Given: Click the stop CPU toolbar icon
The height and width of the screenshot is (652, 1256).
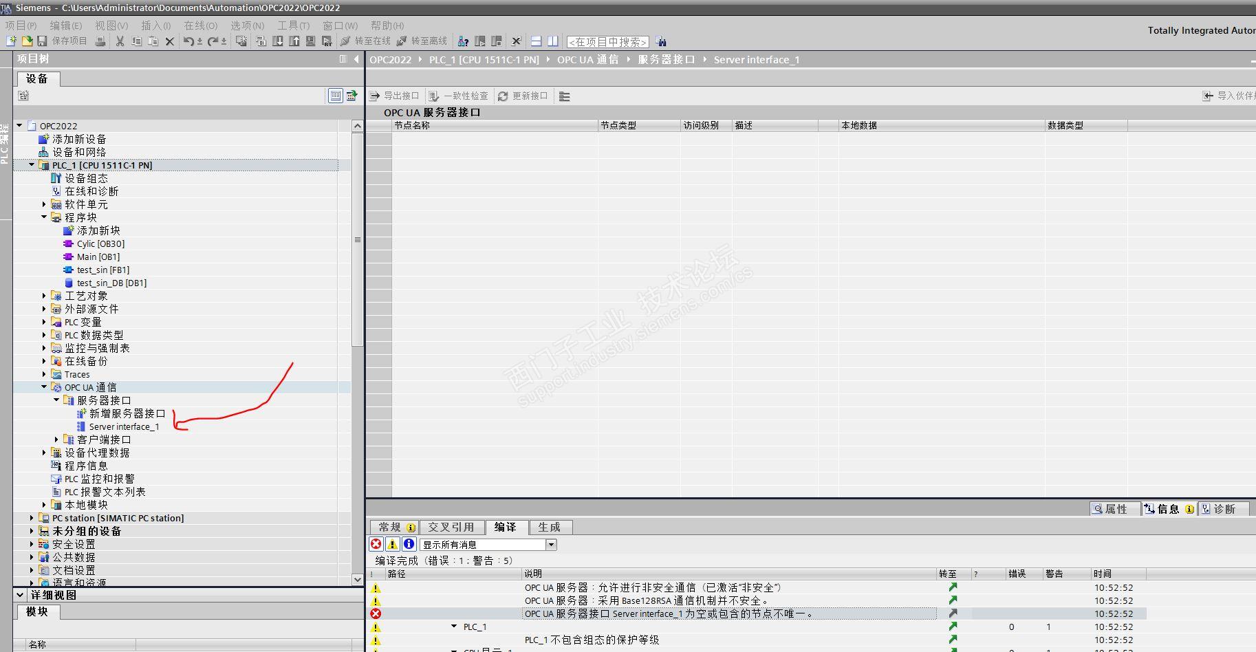Looking at the screenshot, I should coord(496,41).
